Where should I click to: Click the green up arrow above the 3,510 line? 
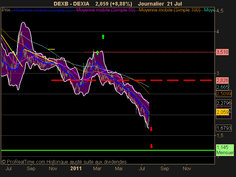(103, 37)
